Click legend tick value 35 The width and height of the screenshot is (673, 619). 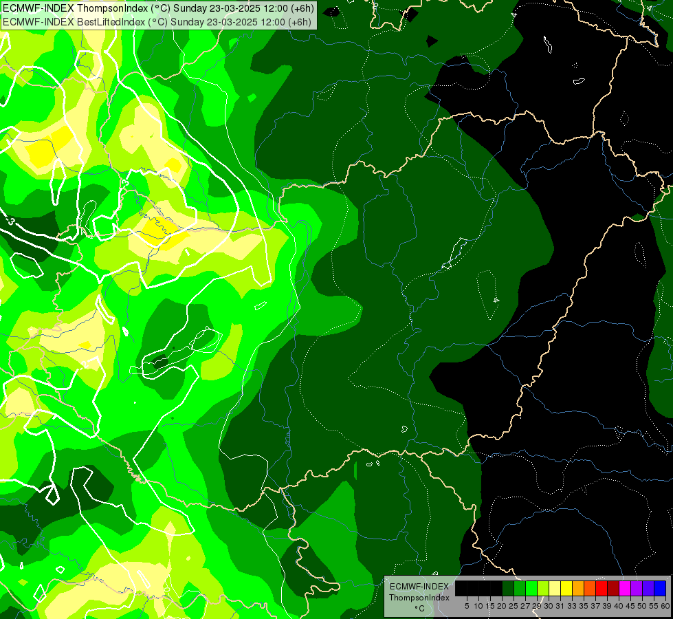click(584, 606)
